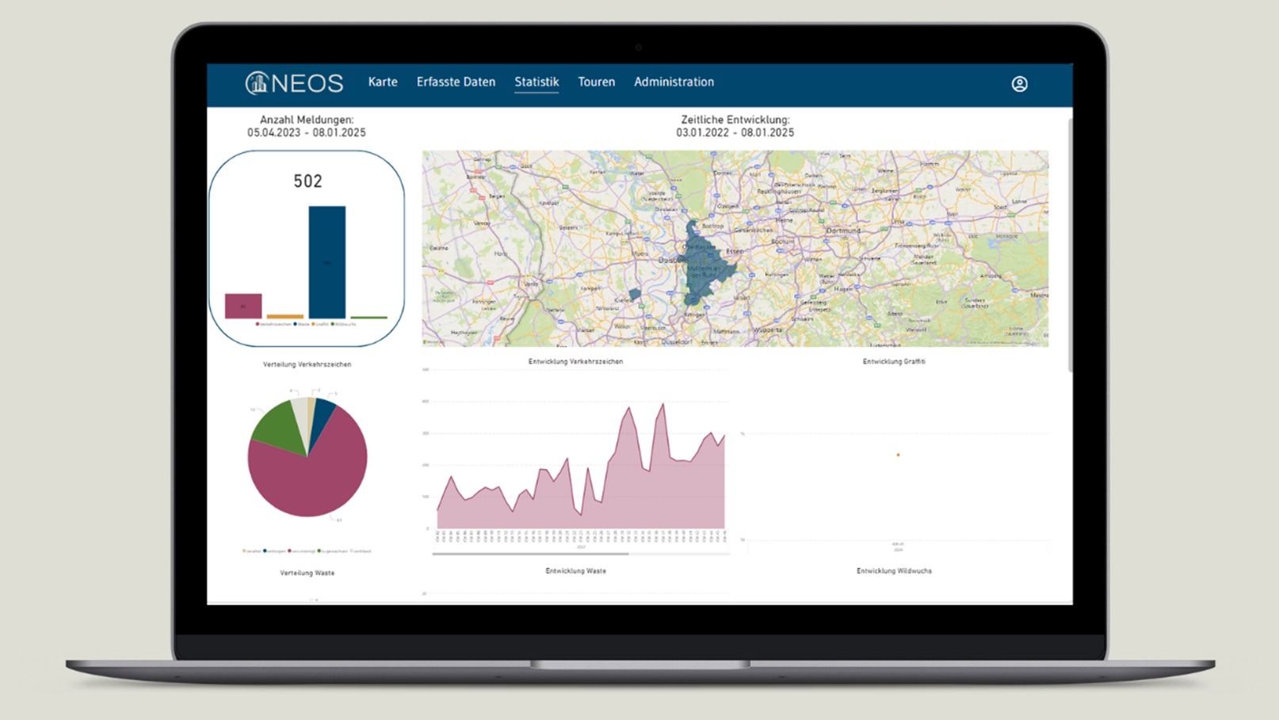Toggle Waste legend entry in bar chart
1279x720 pixels.
301,324
